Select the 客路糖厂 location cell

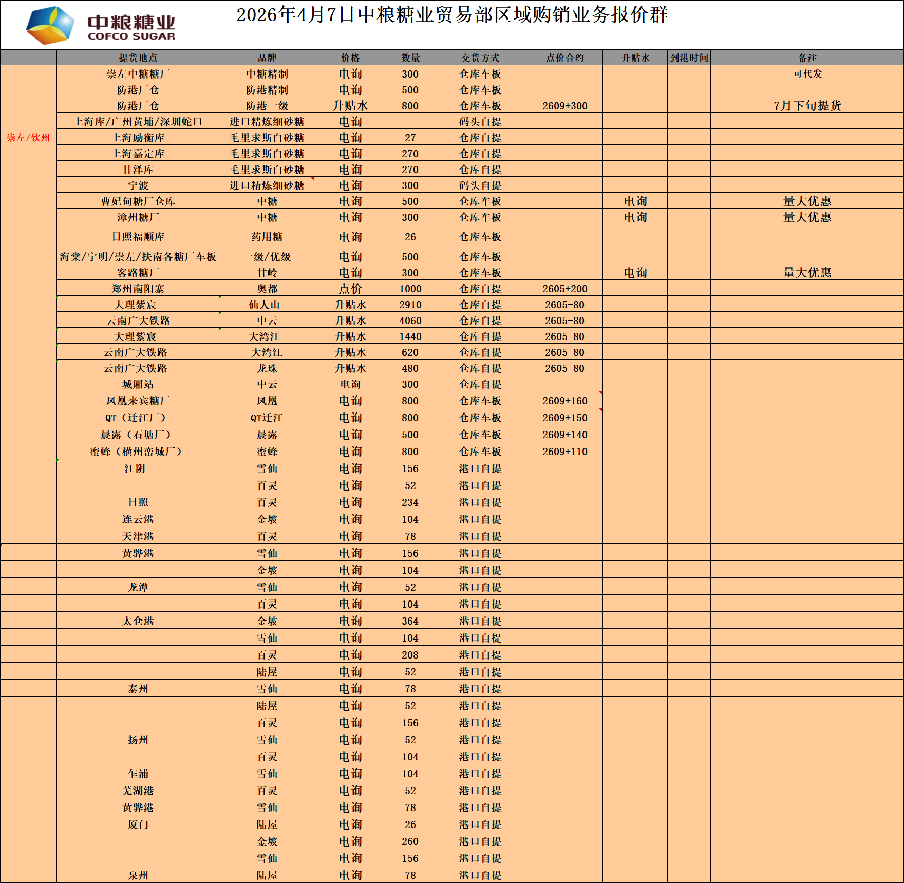pos(138,272)
